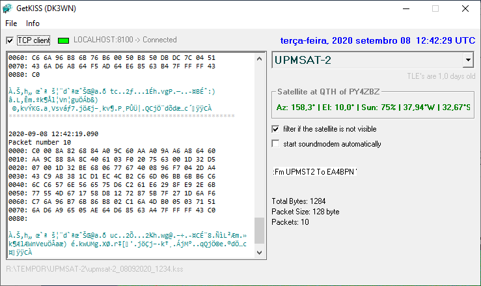
Task: Click the GetKISS app icon in title bar
Action: click(7, 8)
